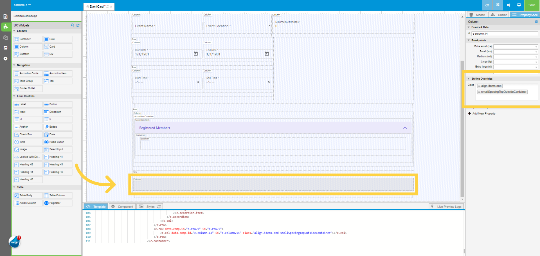Image resolution: width=540 pixels, height=256 pixels.
Task: Collapse the Styling Overrides section
Action: 469,79
